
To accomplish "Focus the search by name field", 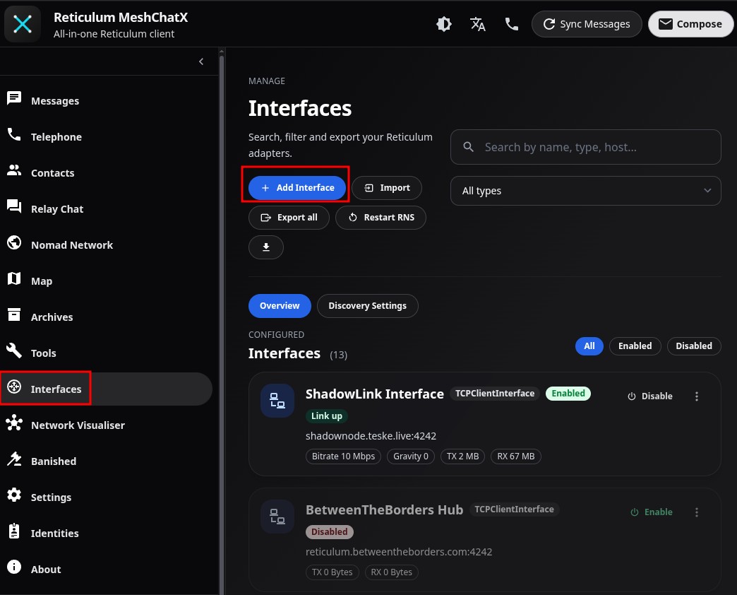I will 586,147.
